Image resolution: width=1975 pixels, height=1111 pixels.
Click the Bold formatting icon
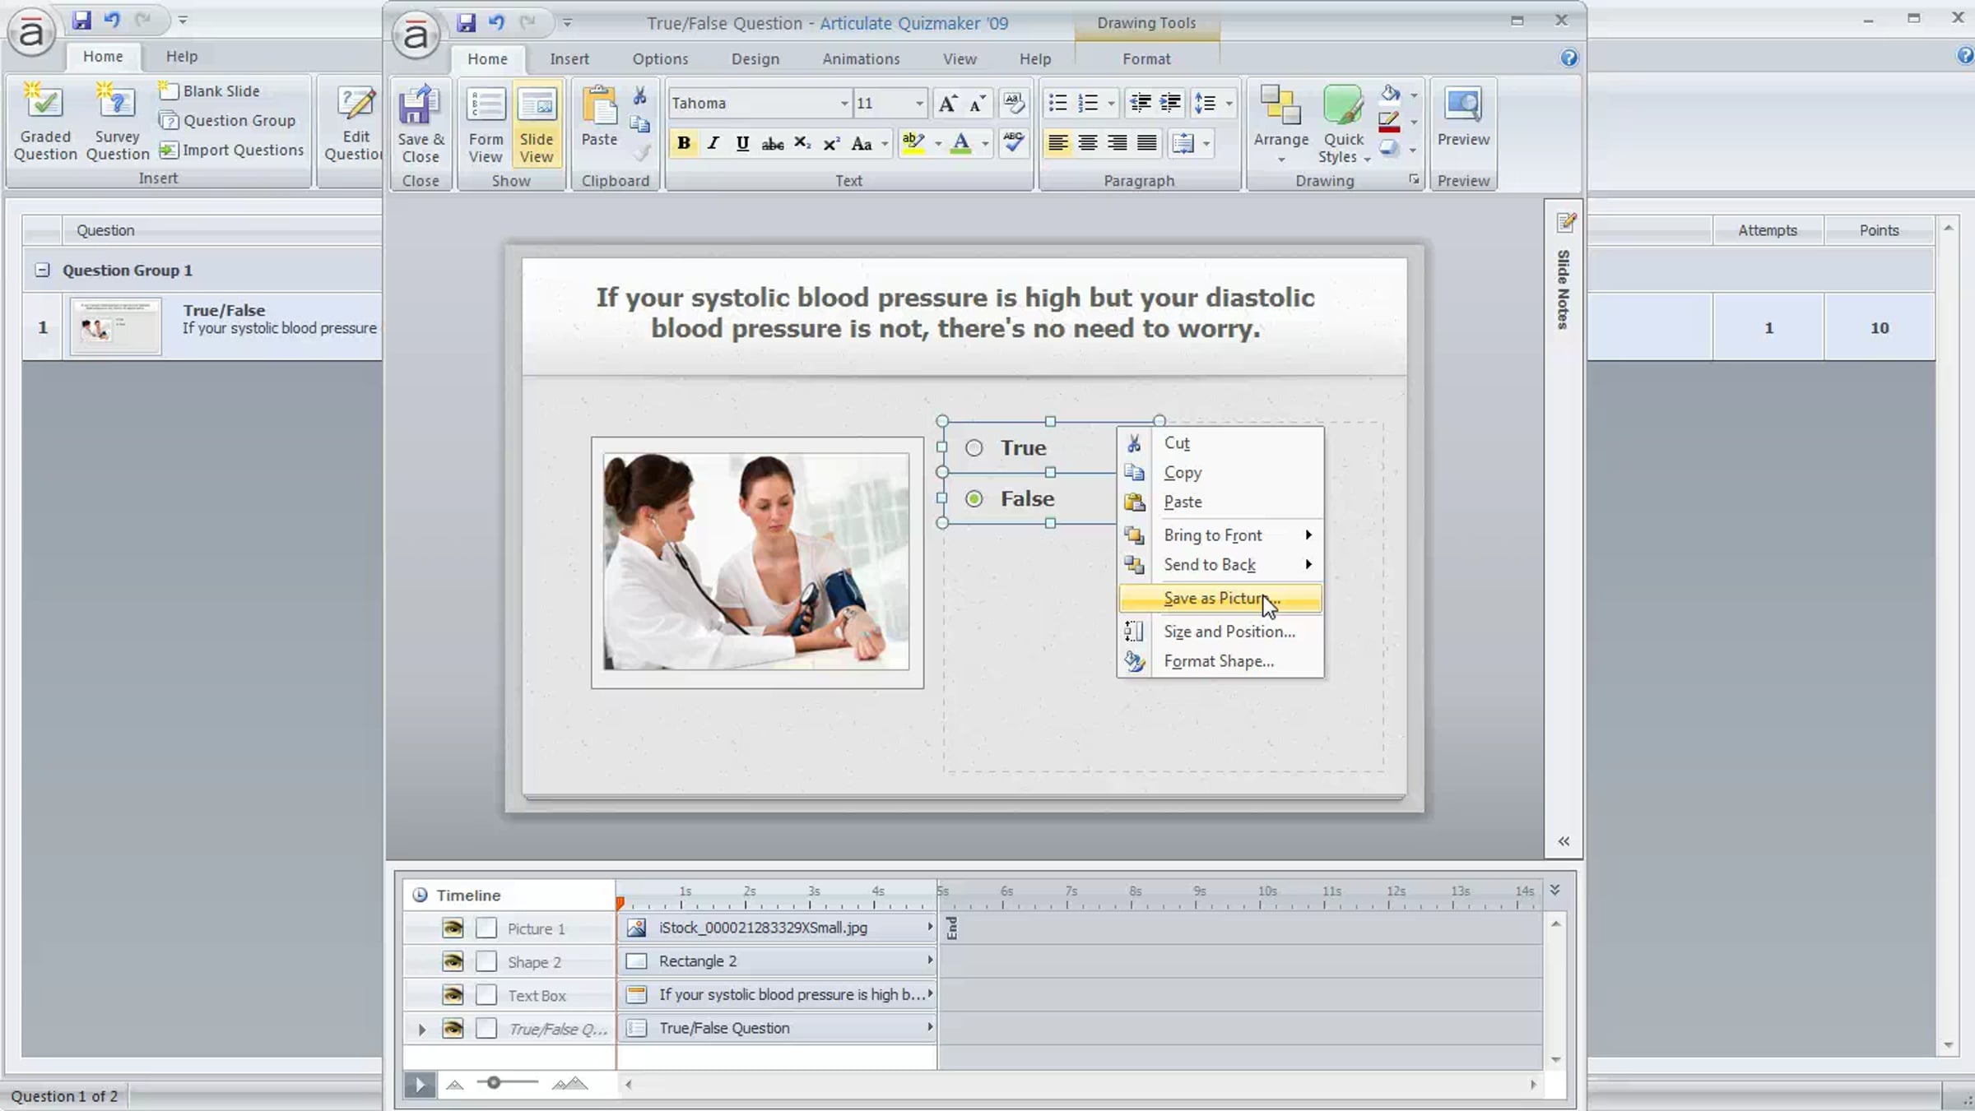point(683,144)
